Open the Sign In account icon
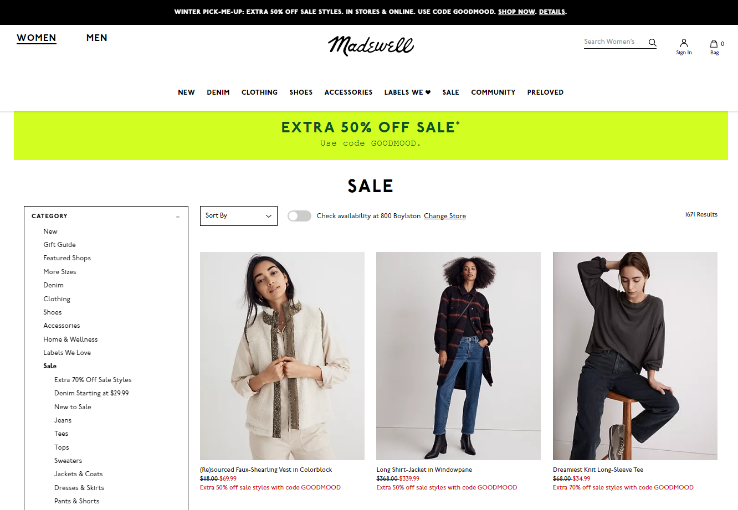 [684, 47]
